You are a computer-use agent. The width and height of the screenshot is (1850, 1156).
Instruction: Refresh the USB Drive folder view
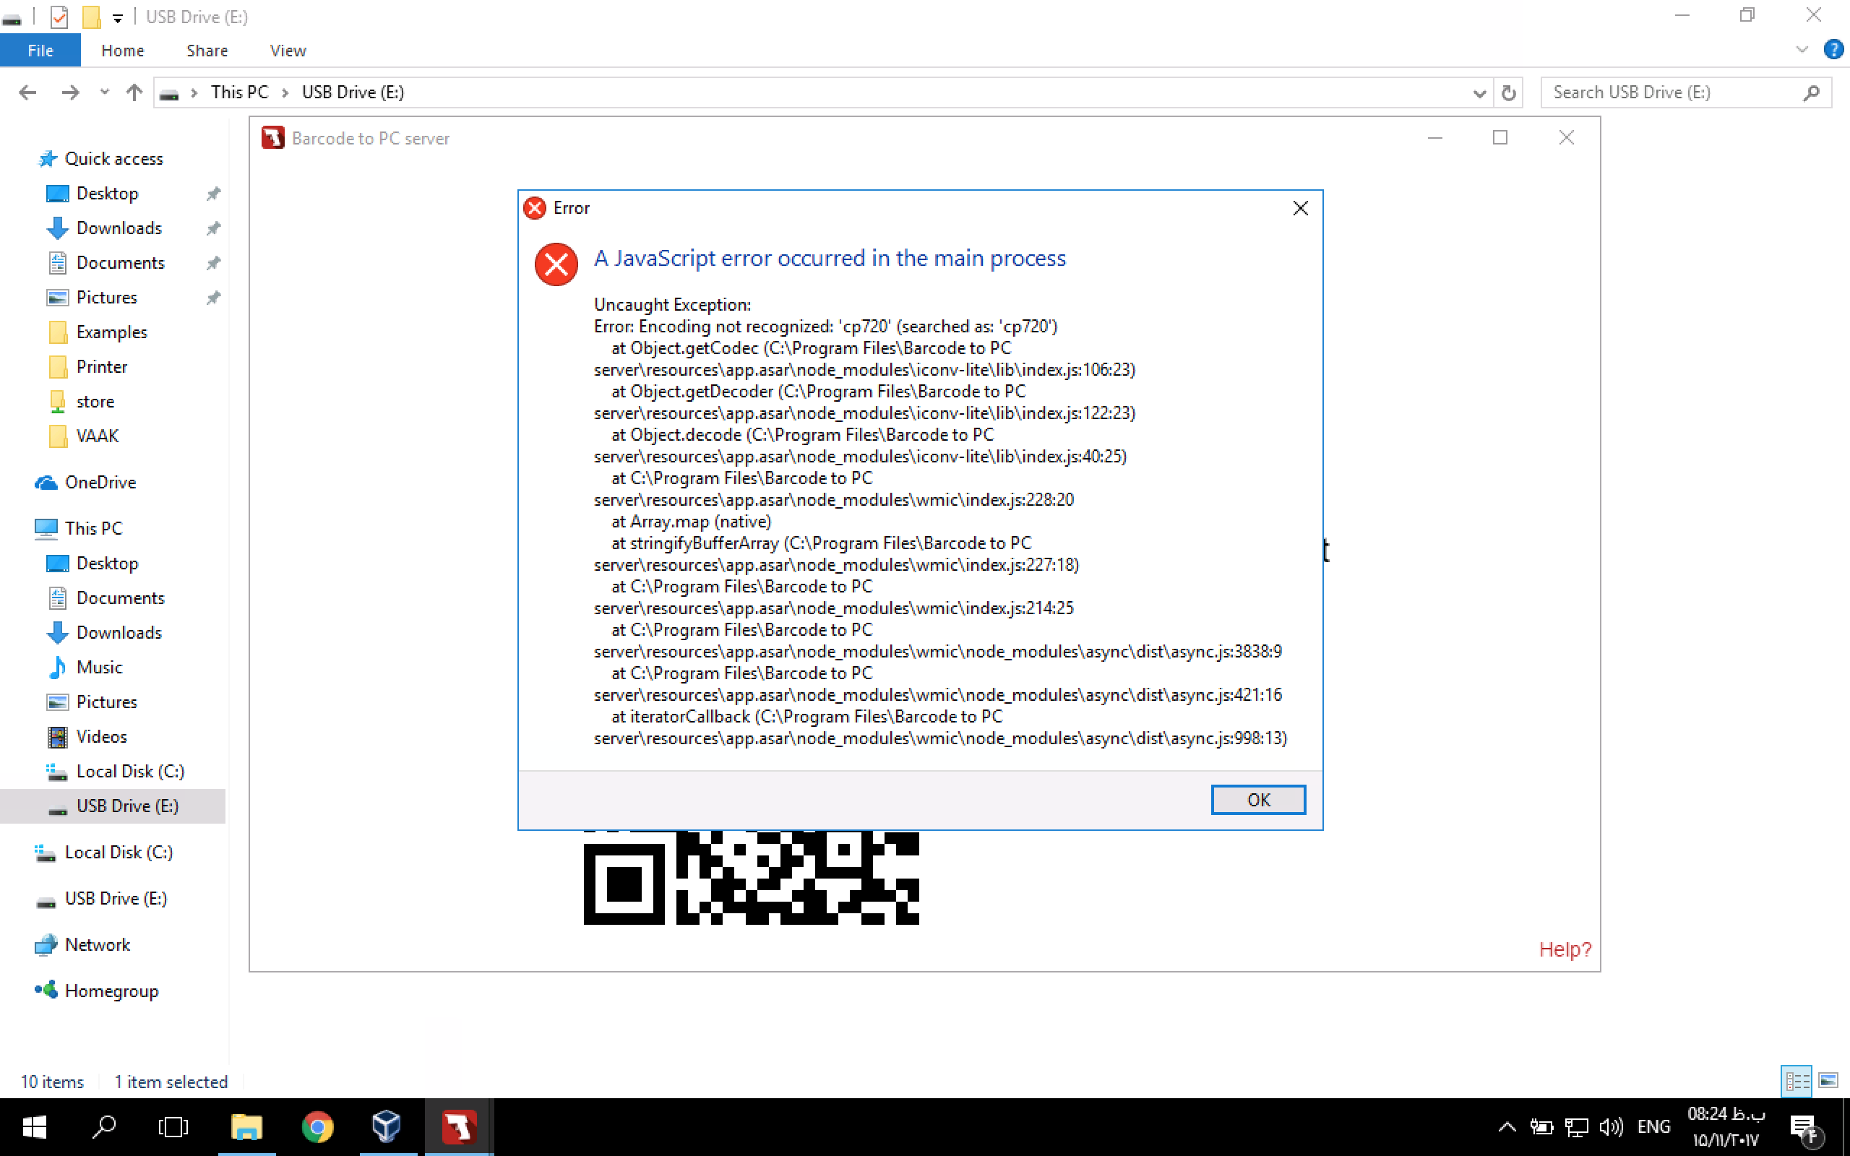tap(1508, 92)
